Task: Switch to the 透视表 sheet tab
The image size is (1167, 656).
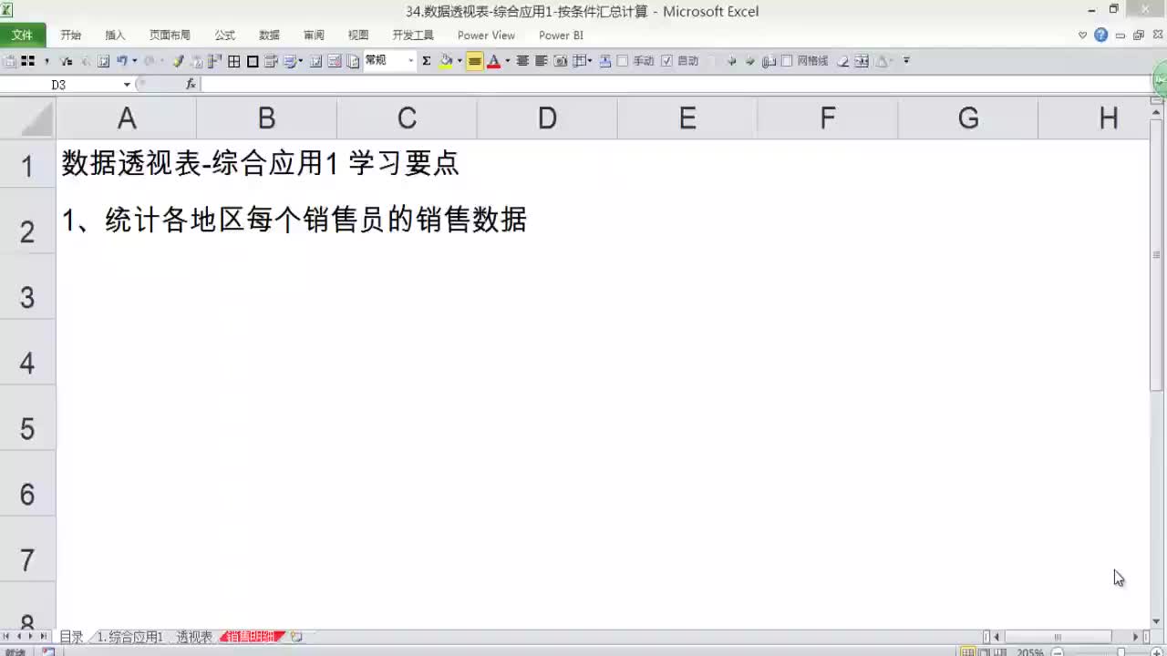Action: point(194,637)
